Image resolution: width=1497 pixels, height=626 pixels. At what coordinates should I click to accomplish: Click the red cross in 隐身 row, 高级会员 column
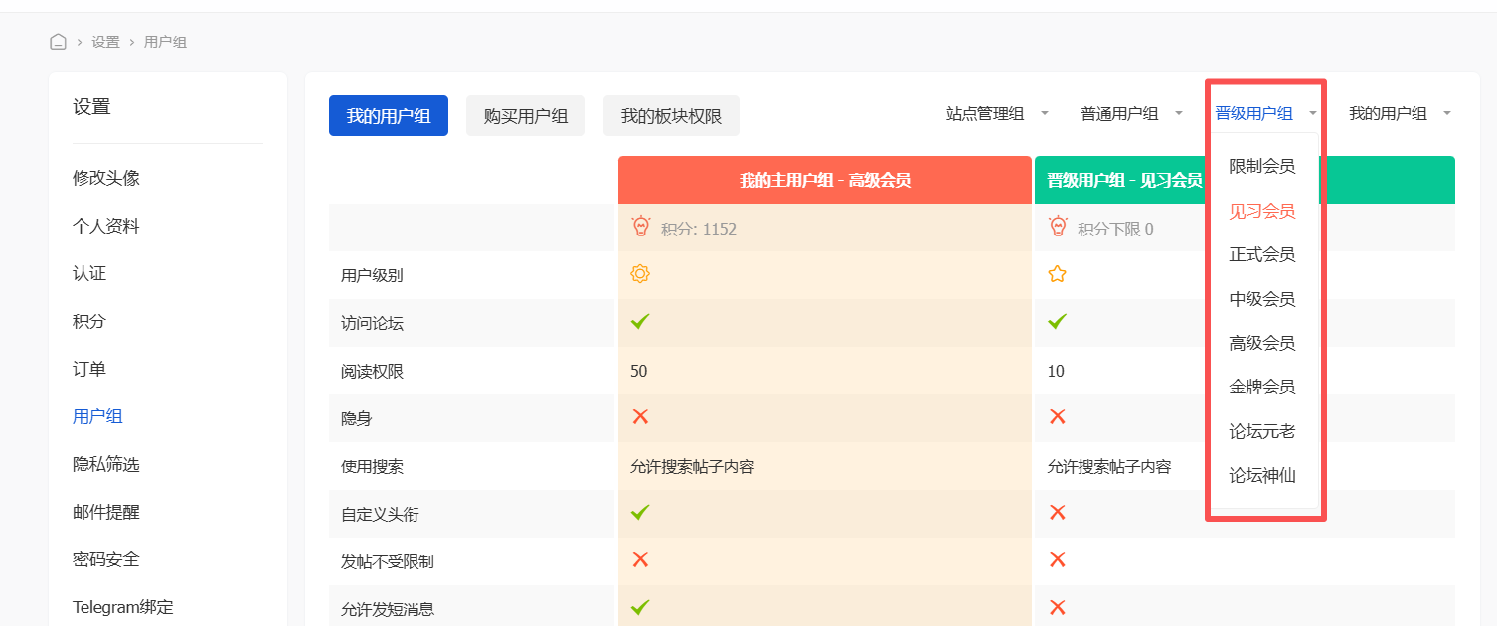point(640,416)
